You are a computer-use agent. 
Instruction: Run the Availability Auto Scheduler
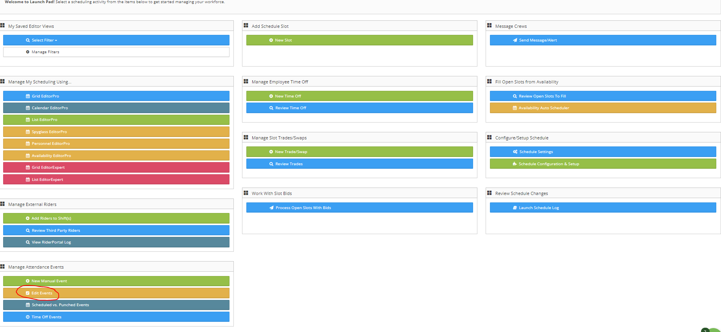[602, 108]
